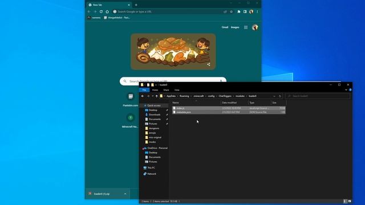Bookmark this page with the star

tap(232, 11)
